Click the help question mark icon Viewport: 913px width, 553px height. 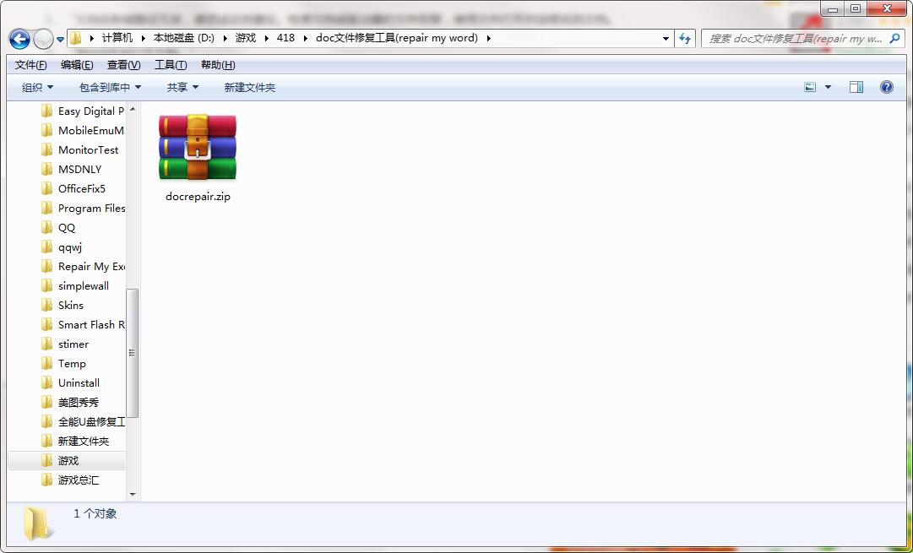click(886, 87)
